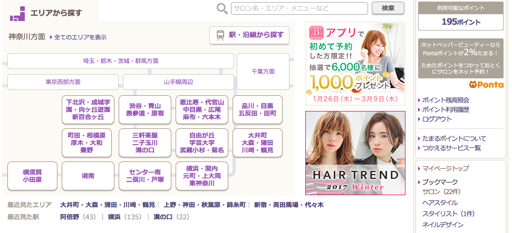Open the Hair Trend 2017 Winter banner

tap(355, 153)
